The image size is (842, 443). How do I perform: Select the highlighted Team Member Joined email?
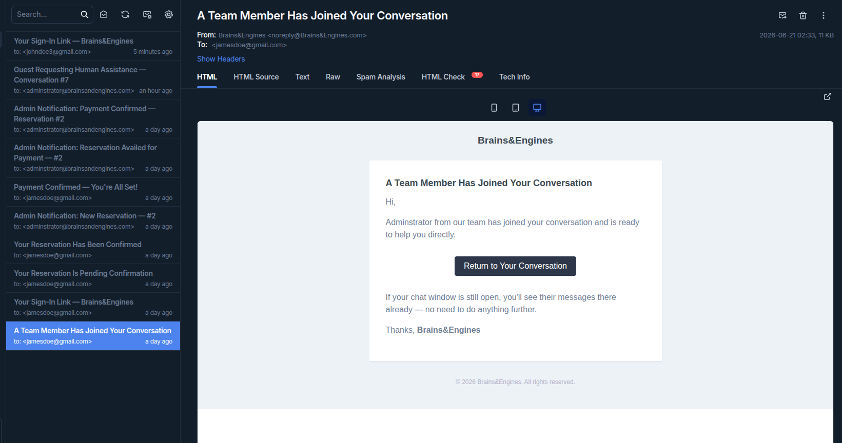pyautogui.click(x=93, y=336)
